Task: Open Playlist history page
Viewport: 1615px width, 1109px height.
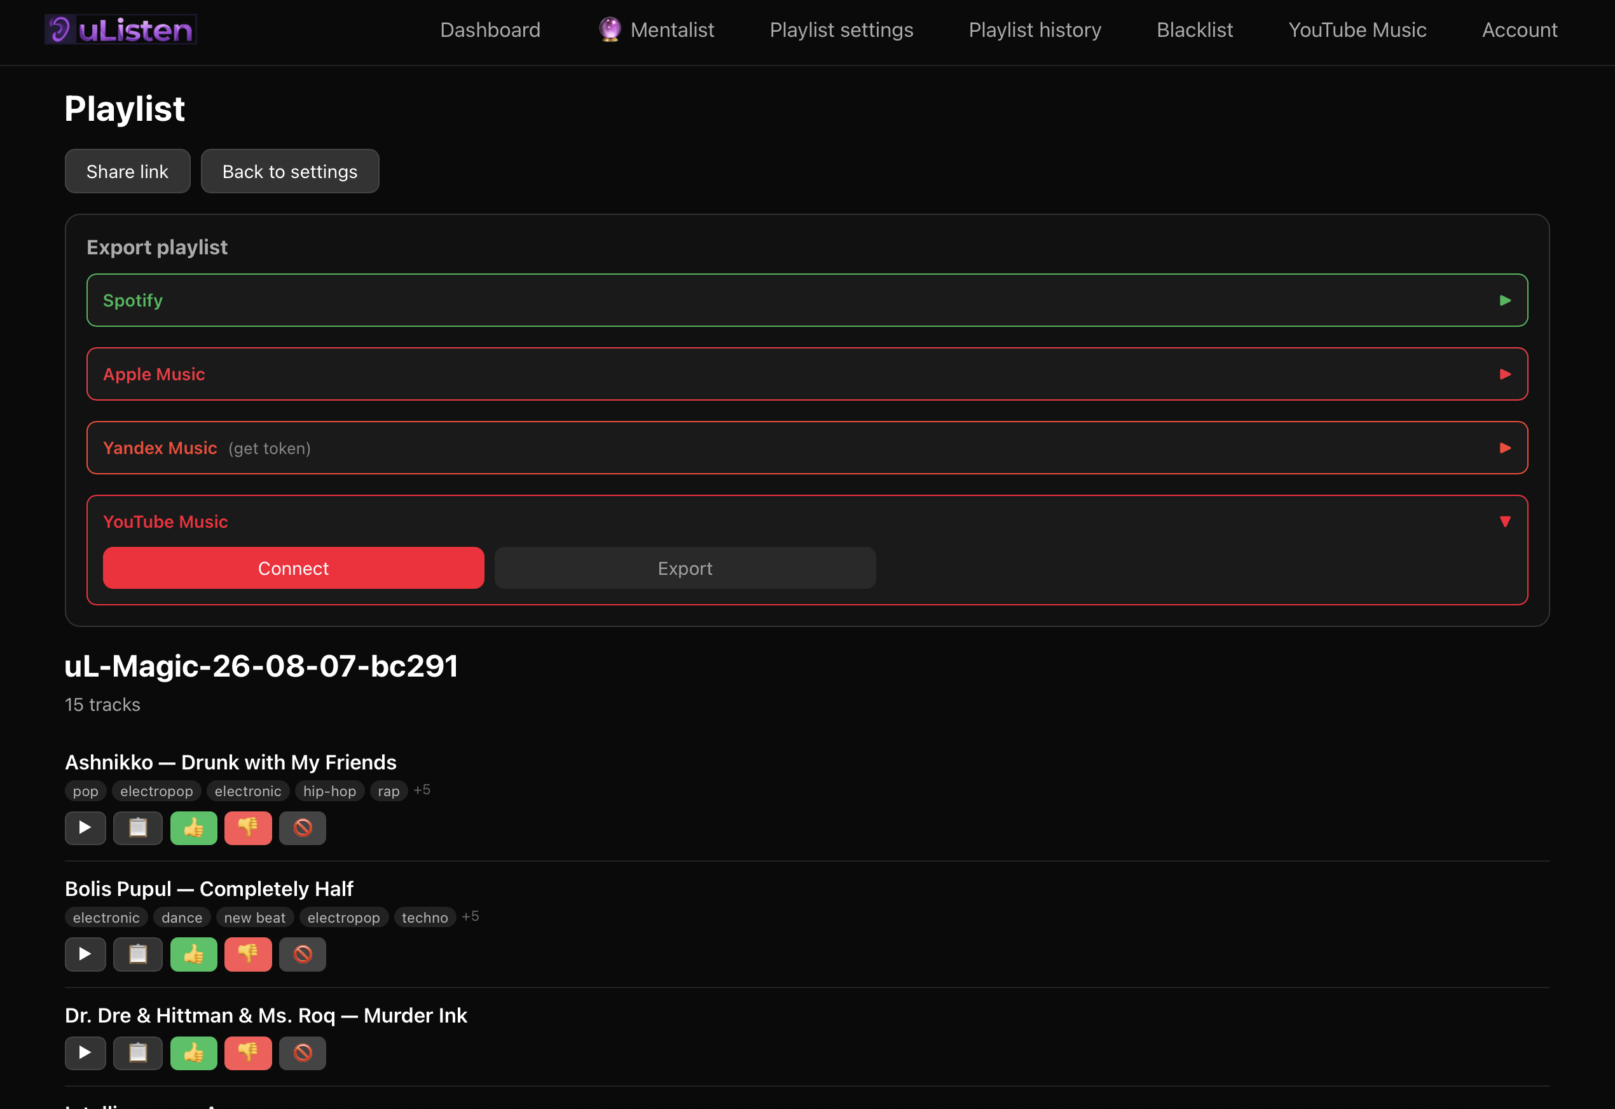Action: pos(1034,30)
